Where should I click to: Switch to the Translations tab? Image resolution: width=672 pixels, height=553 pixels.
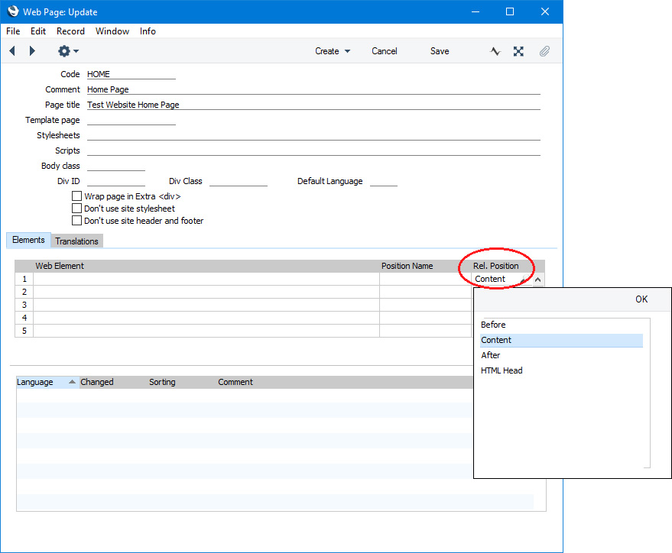pos(76,241)
